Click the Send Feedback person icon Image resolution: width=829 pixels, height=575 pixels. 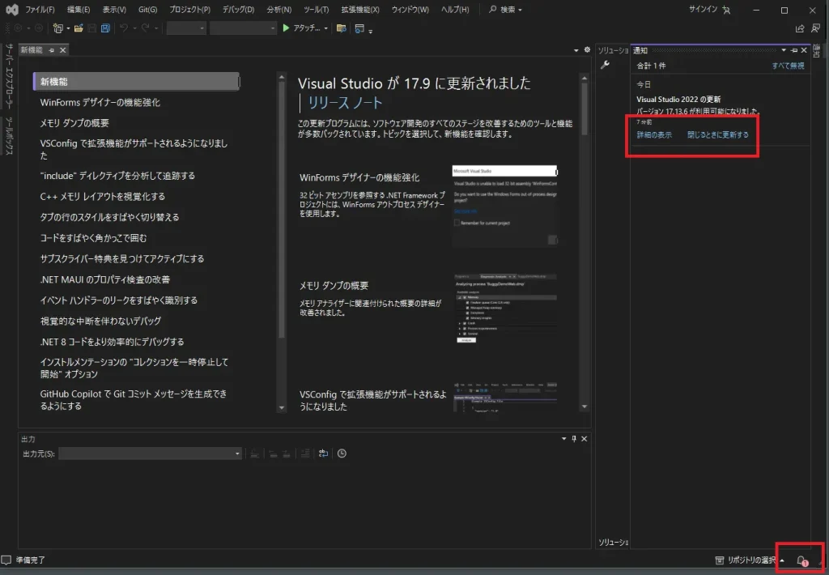tap(816, 28)
